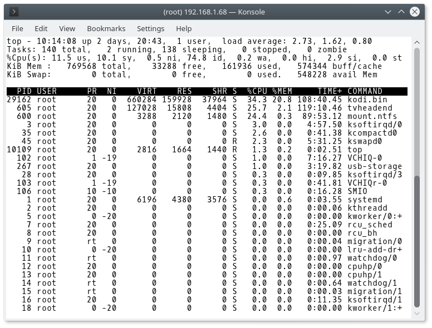
Task: Click the tvheadend process name
Action: tap(369, 108)
